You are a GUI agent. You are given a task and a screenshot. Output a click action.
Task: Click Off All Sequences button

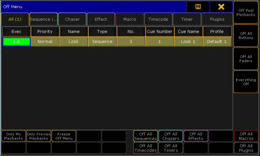point(146,136)
